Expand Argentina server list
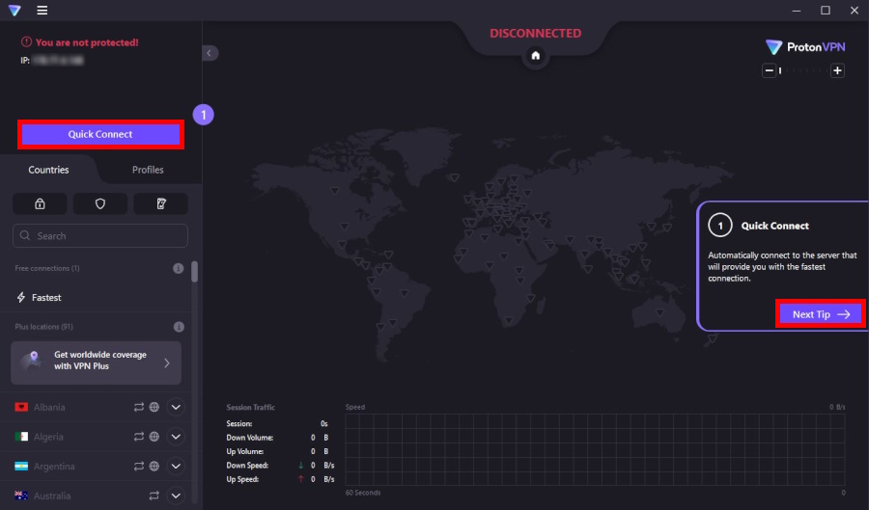Viewport: 869px width, 510px height. click(x=176, y=467)
